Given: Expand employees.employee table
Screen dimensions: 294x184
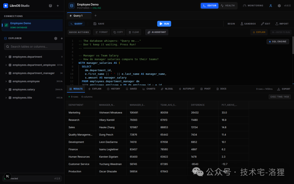Looking at the screenshot, I should pyautogui.click(x=6, y=81).
